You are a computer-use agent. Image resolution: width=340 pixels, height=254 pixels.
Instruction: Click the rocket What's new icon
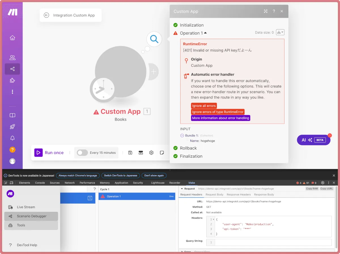point(12,127)
